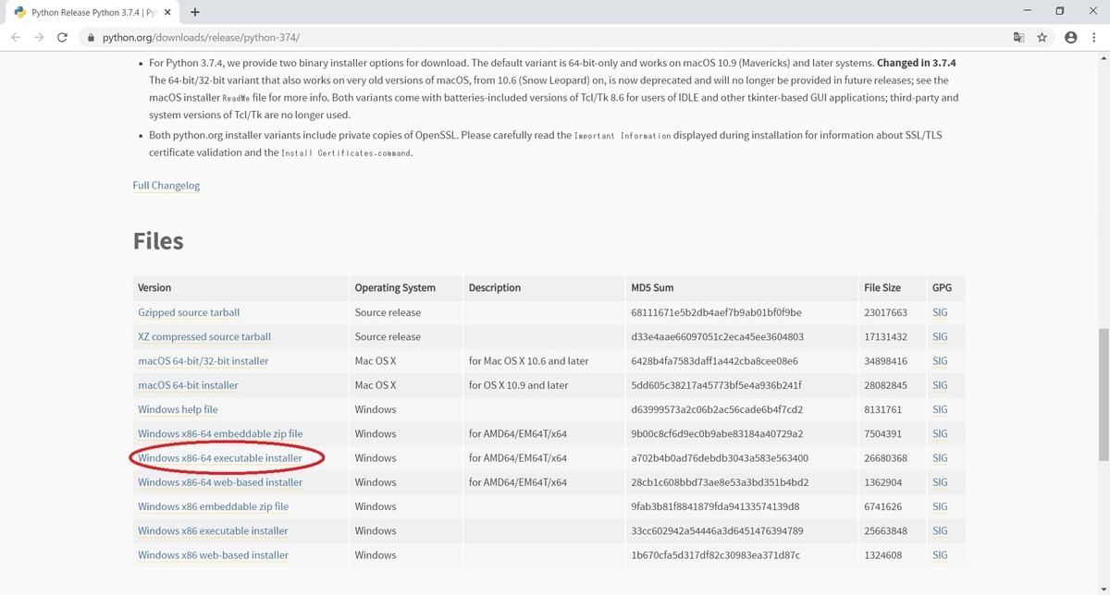The width and height of the screenshot is (1110, 595).
Task: Download Windows x86 web-based installer
Action: coord(213,555)
